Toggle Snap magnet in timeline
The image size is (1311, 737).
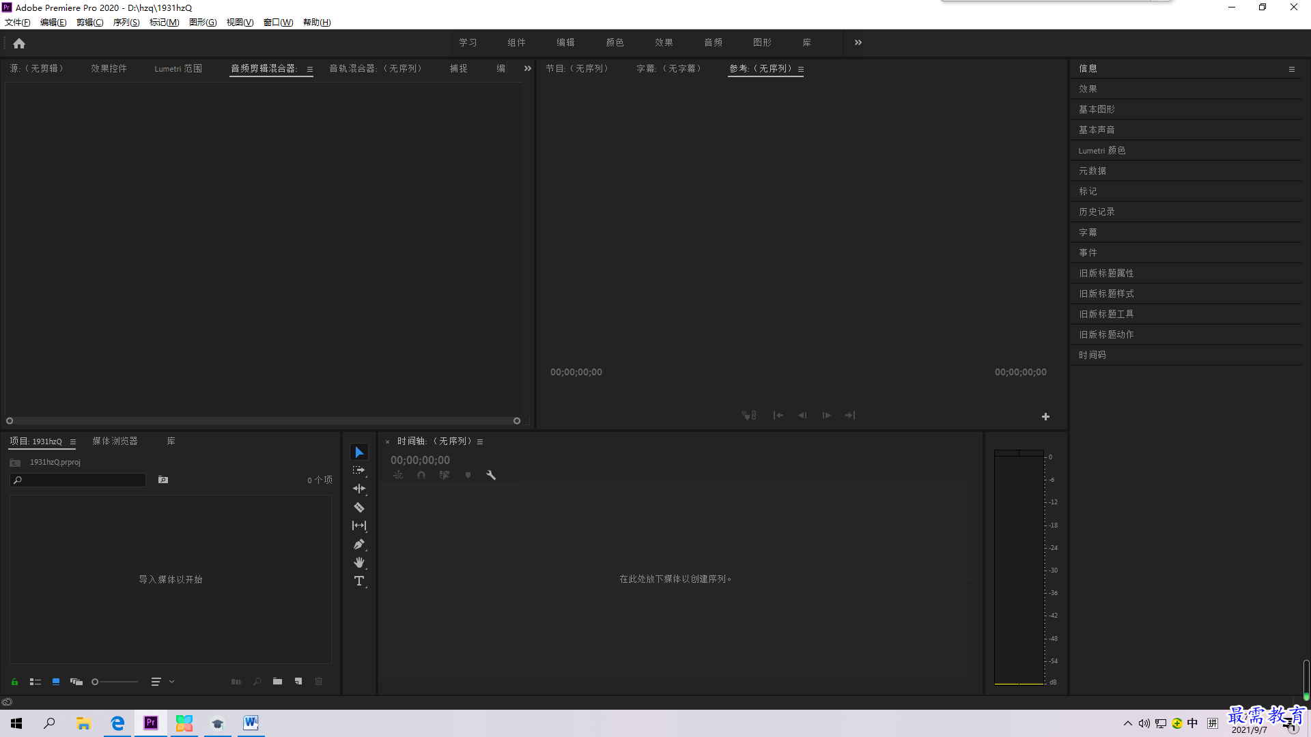pyautogui.click(x=421, y=475)
